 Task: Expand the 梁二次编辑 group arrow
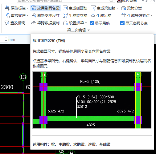tap(88, 30)
